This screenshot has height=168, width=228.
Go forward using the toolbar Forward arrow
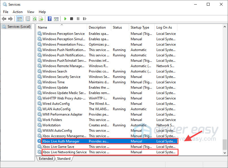pos(10,19)
